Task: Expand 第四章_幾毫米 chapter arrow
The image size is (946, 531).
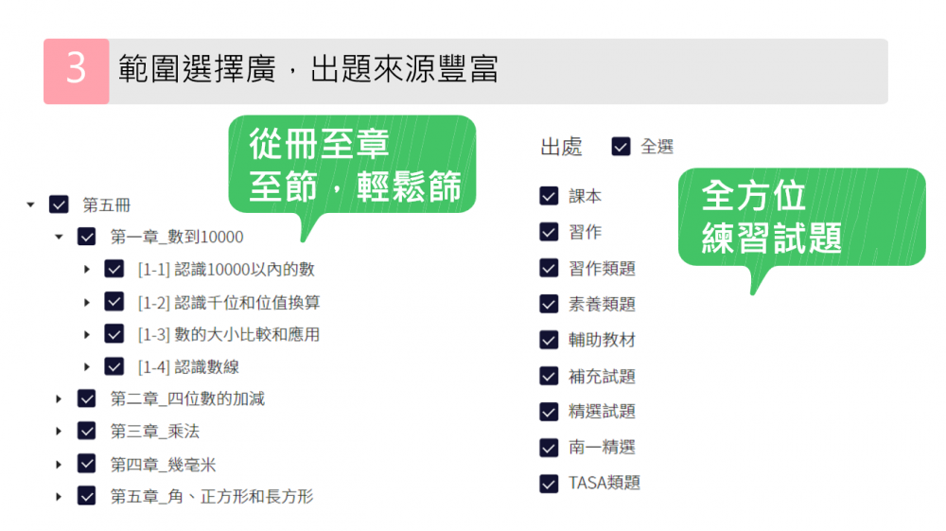Action: tap(59, 465)
